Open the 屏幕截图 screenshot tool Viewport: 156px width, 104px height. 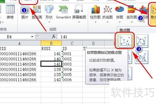79,9
